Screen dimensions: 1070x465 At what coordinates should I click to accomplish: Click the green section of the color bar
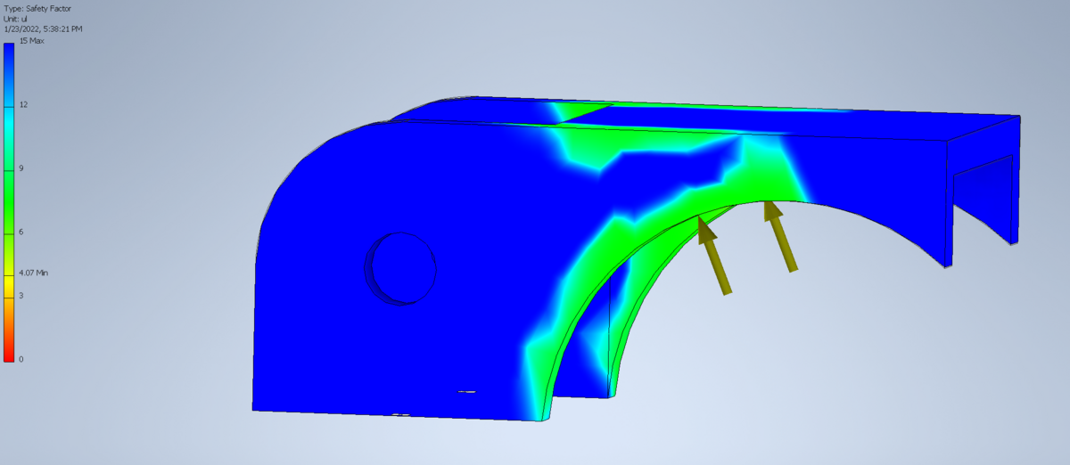8,192
